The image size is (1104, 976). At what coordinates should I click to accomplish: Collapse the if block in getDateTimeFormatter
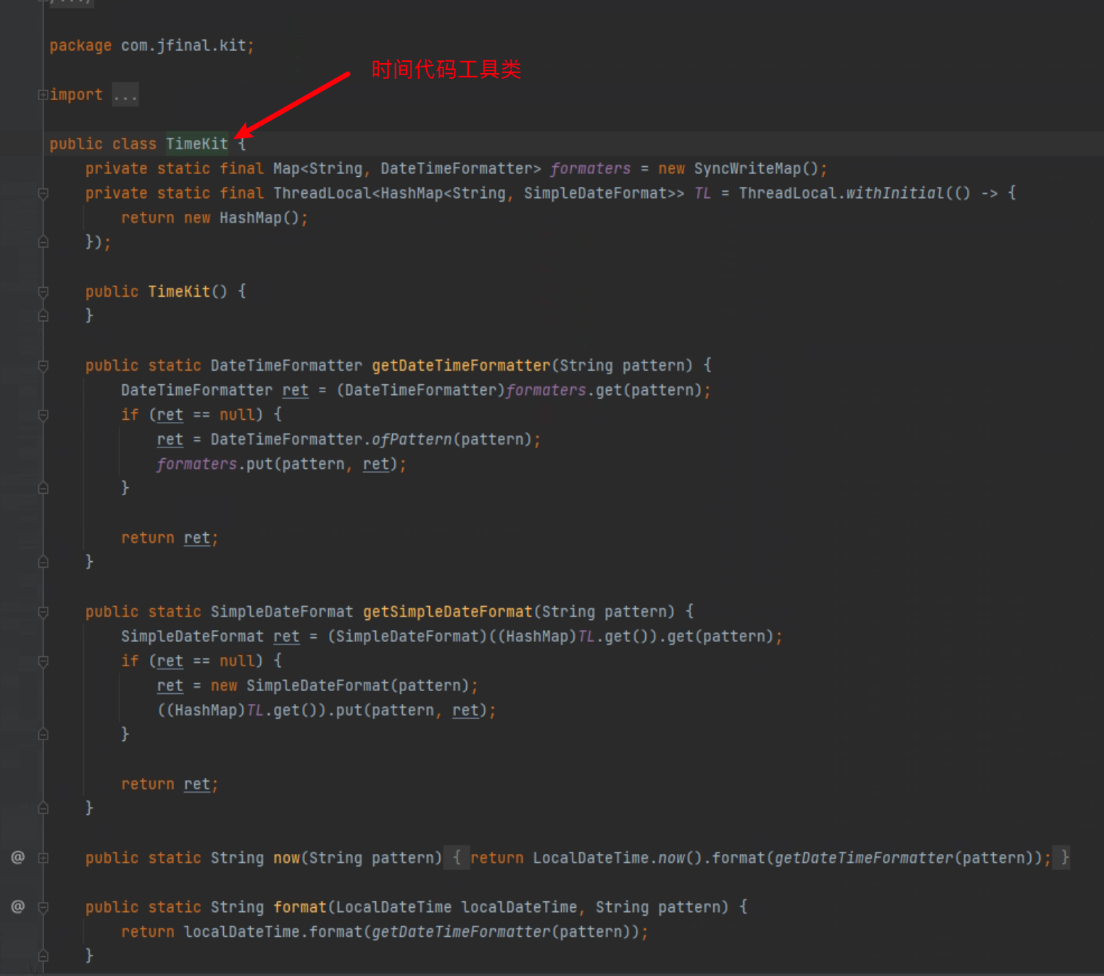pos(43,415)
